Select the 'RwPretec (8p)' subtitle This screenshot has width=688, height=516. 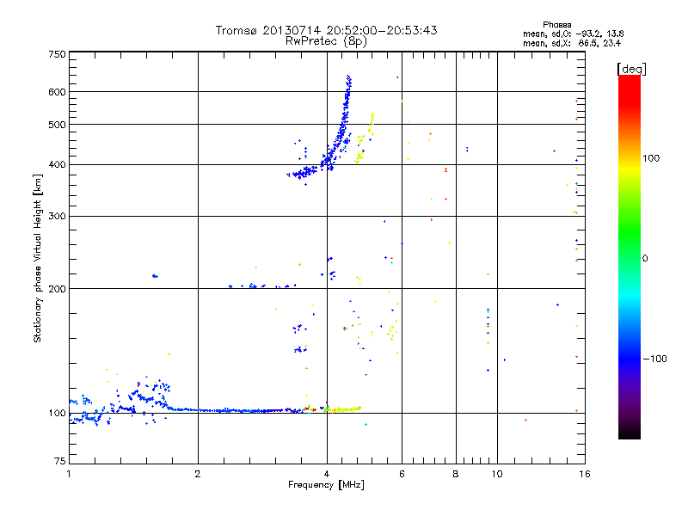[326, 41]
